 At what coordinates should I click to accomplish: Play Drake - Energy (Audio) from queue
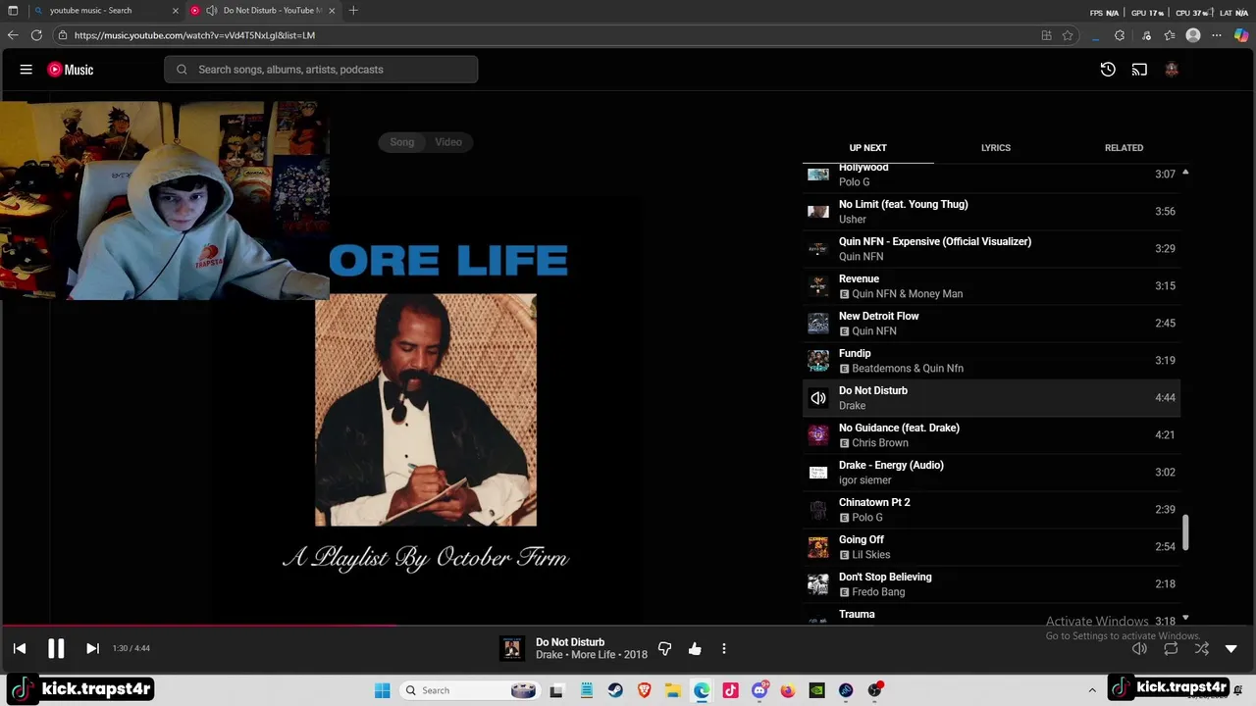coord(991,473)
